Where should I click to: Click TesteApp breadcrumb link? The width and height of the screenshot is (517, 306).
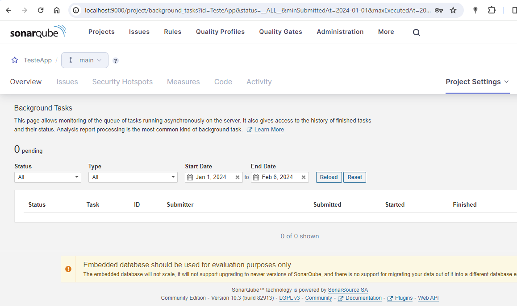coord(38,60)
